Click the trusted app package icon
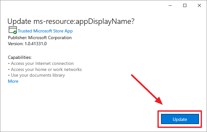The width and height of the screenshot is (207, 132). coord(13,30)
